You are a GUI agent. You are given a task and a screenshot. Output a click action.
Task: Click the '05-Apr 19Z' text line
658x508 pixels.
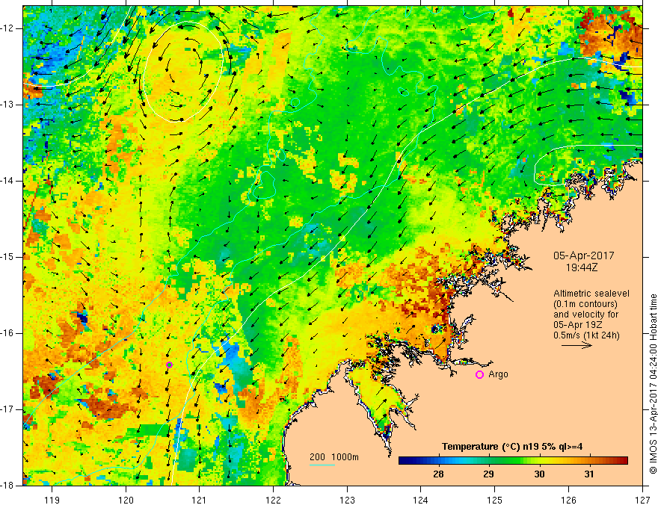(x=579, y=324)
